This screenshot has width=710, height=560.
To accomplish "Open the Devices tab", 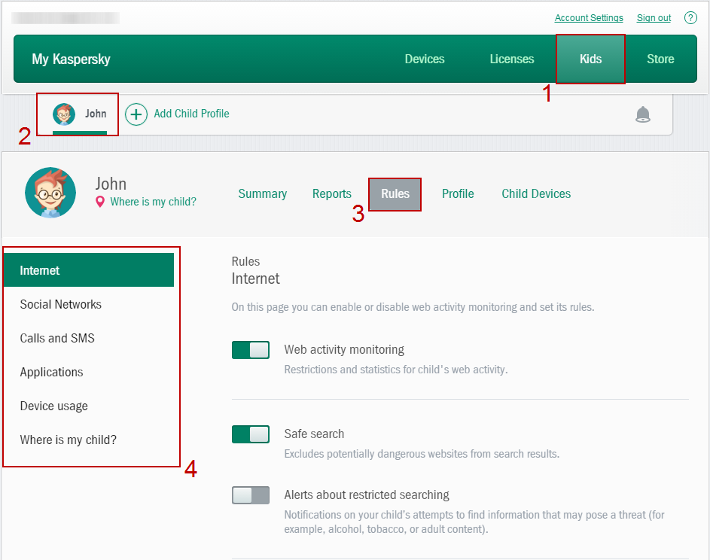I will pos(425,59).
